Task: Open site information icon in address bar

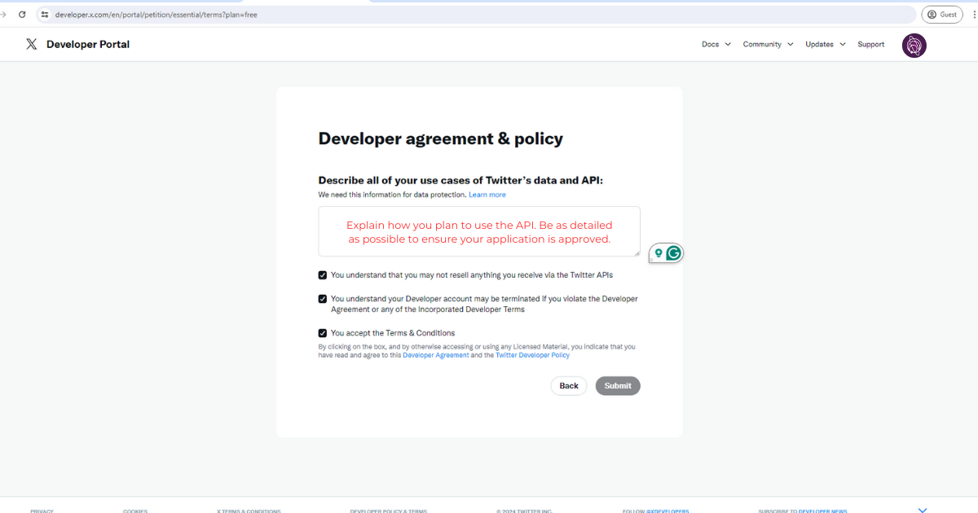Action: (45, 15)
